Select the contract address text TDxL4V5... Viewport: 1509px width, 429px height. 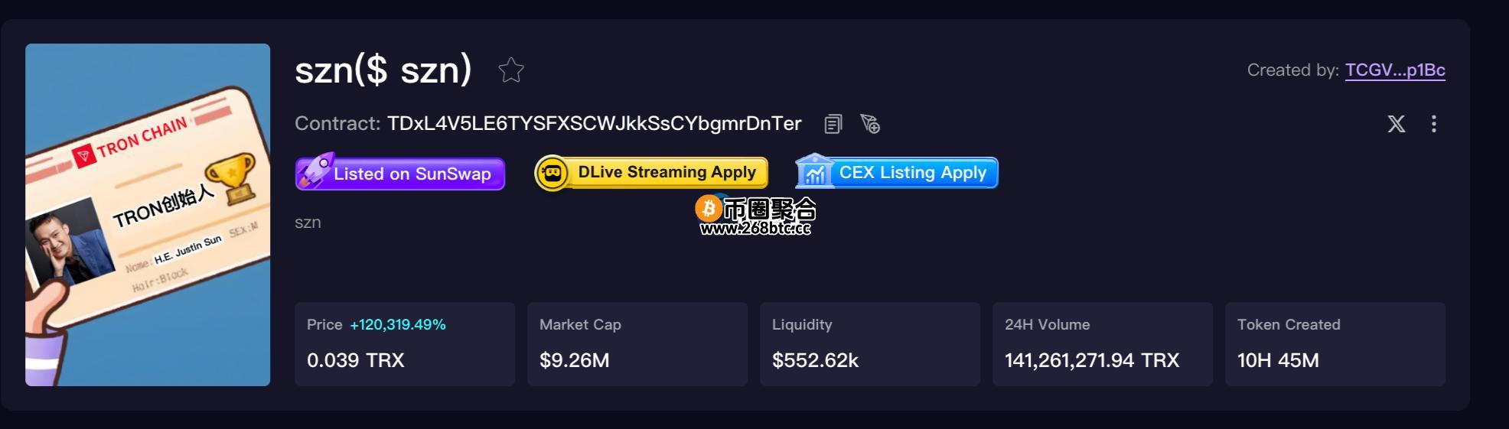coord(595,123)
